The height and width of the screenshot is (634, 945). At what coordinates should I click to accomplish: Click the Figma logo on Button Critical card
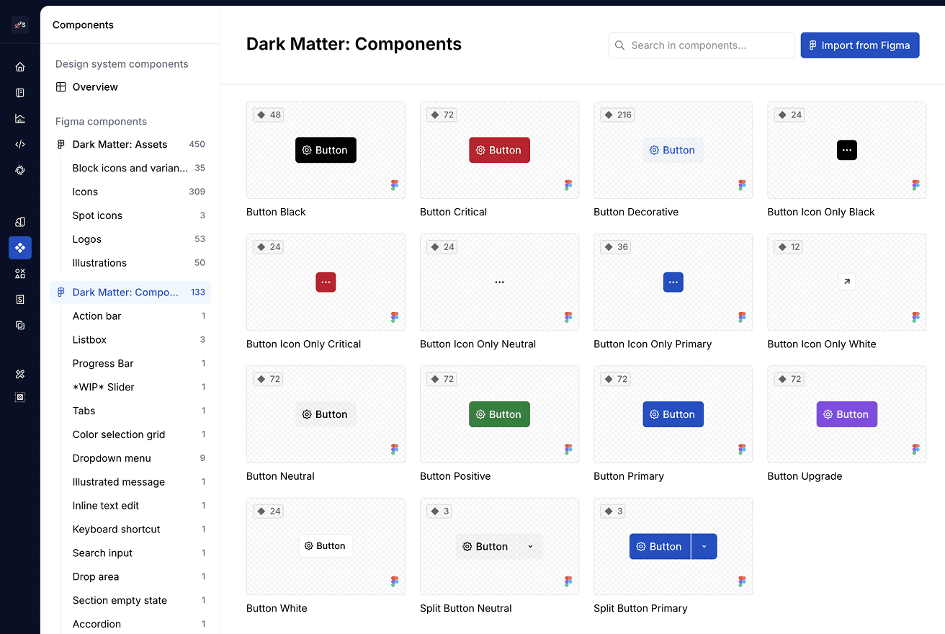point(568,185)
